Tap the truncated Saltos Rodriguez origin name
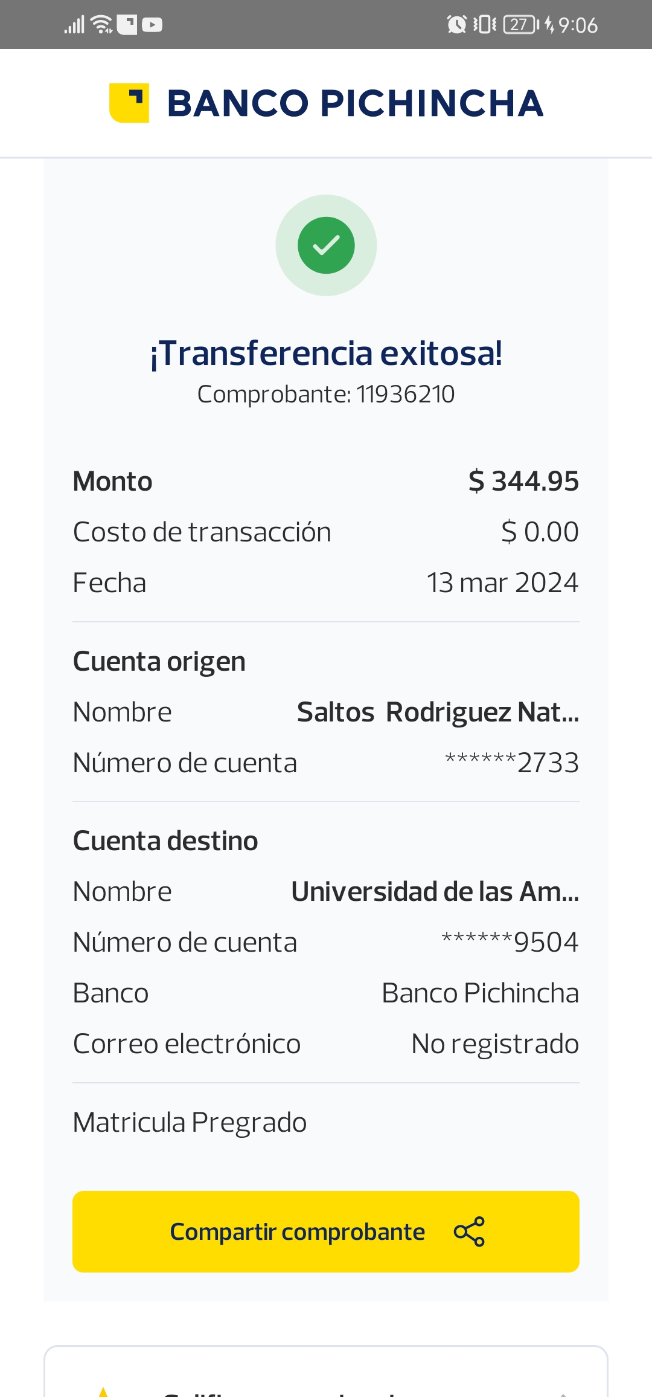 coord(438,712)
